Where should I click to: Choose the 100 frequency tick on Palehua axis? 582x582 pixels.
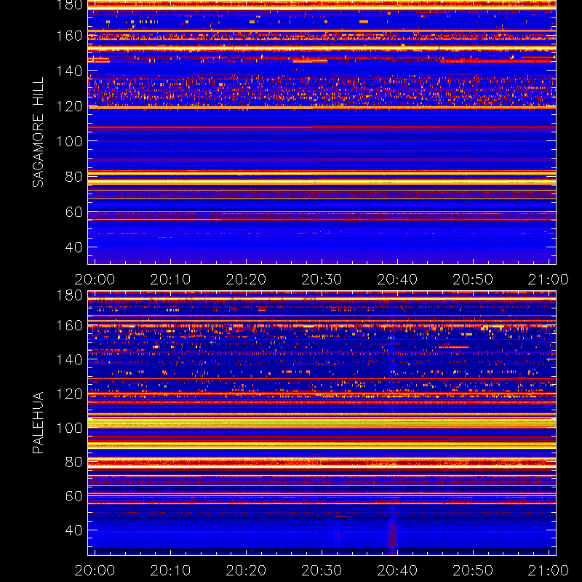(69, 428)
